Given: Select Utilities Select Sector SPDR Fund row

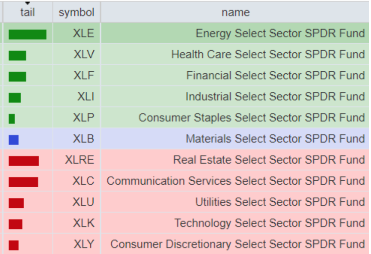Looking at the screenshot, I should pos(280,202).
